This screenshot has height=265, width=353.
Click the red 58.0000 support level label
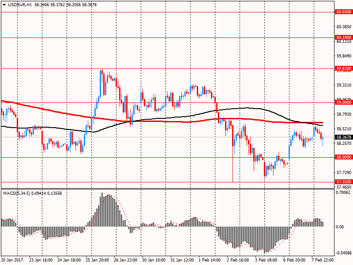[x=344, y=157]
